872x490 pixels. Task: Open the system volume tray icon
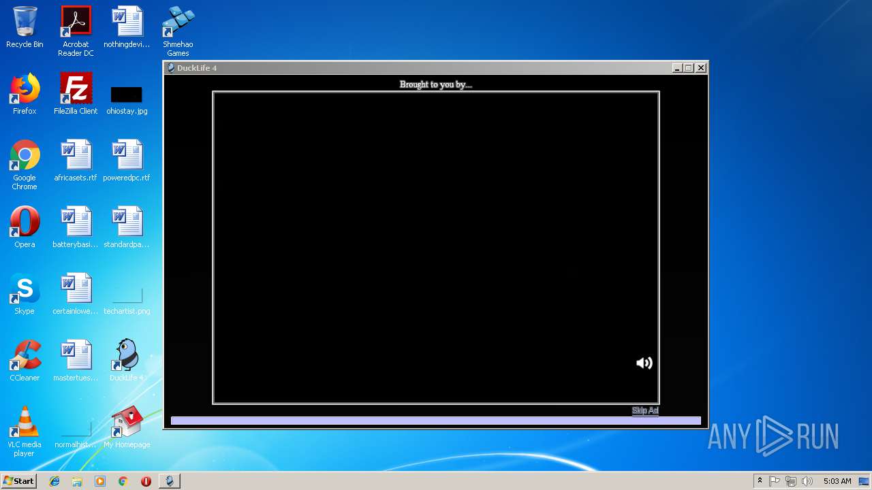click(807, 481)
